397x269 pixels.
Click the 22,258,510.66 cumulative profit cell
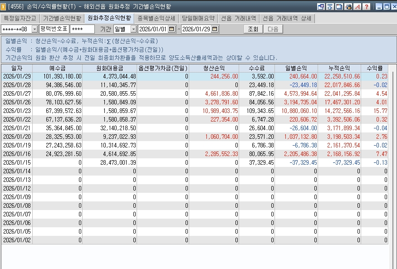[x=339, y=76]
